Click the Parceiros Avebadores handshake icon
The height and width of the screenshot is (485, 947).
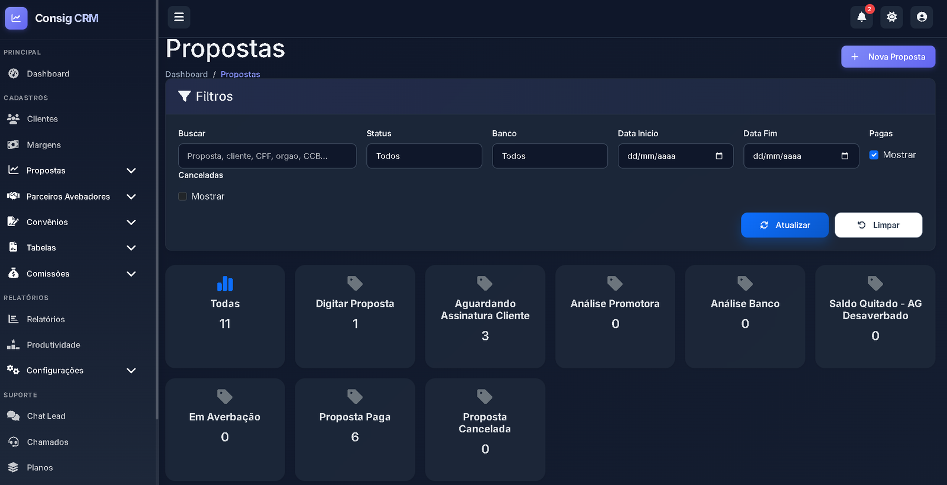[x=13, y=196]
